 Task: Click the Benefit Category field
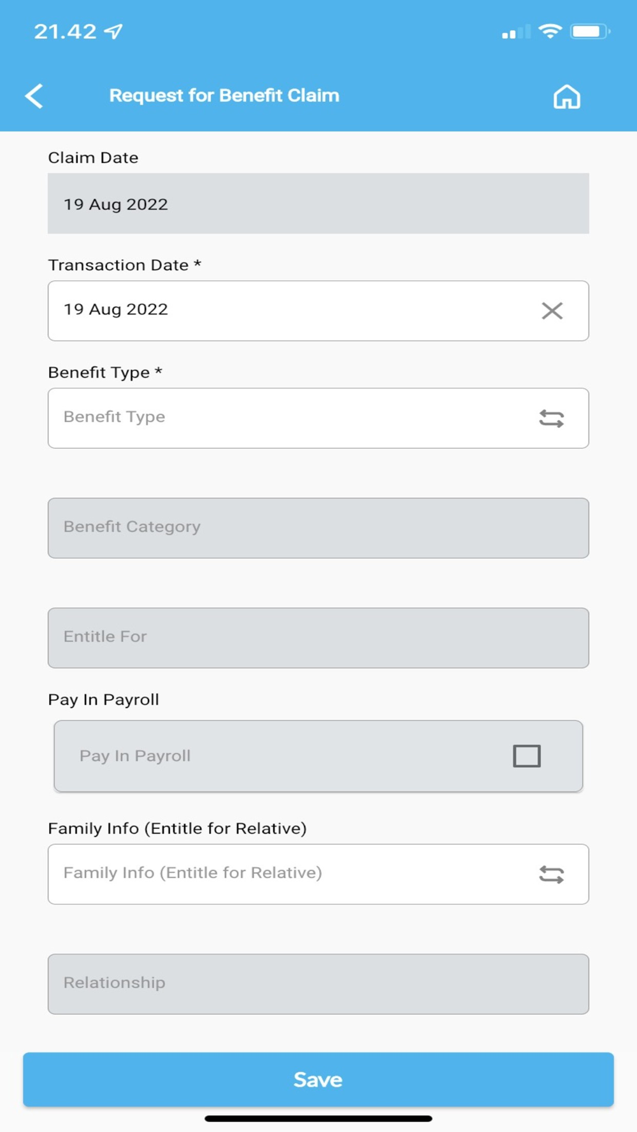[318, 528]
